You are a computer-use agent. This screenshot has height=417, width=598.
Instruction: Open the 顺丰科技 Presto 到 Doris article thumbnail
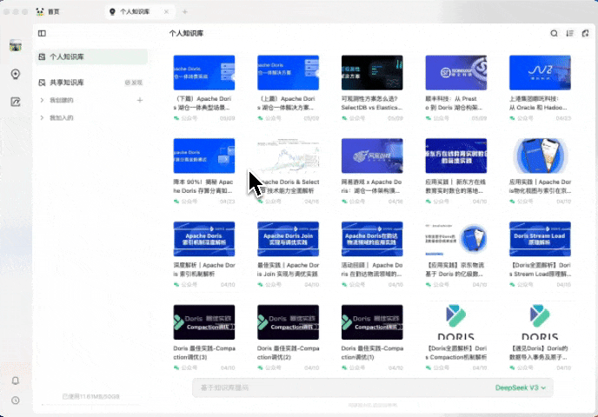455,72
